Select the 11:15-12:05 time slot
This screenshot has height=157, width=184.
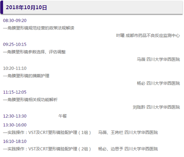pyautogui.click(x=15, y=92)
